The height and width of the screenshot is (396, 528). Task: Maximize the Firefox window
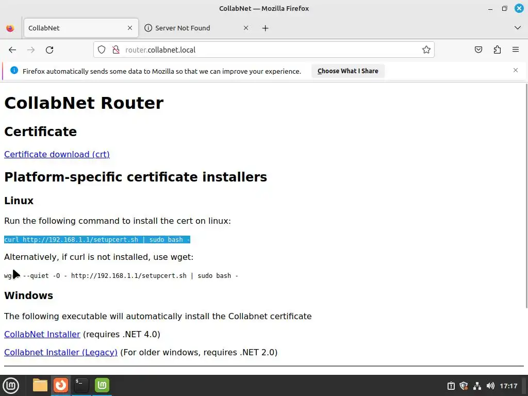[504, 8]
